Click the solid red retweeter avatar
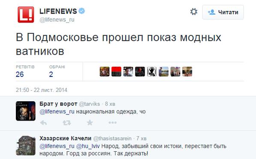 (116, 71)
